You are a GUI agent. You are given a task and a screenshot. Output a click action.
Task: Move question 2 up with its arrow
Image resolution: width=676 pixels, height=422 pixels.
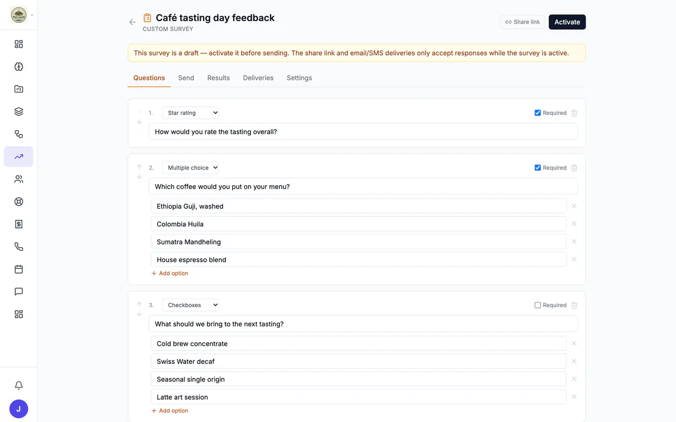[x=139, y=166]
